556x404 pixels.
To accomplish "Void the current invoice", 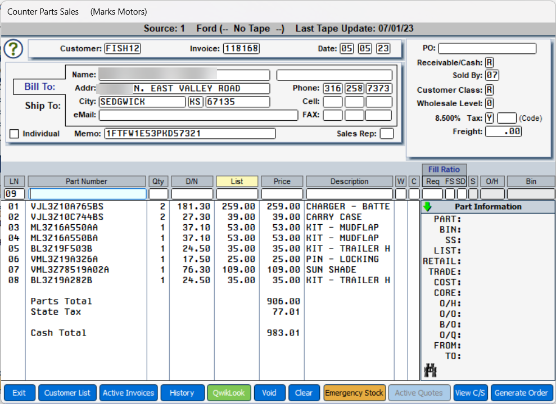I will click(269, 393).
